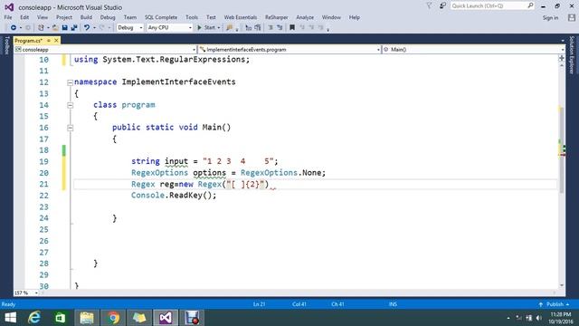The height and width of the screenshot is (326, 579).
Task: Click the screen recorder taskbar icon
Action: pyautogui.click(x=192, y=318)
